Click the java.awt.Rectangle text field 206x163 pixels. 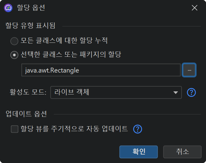(101, 70)
